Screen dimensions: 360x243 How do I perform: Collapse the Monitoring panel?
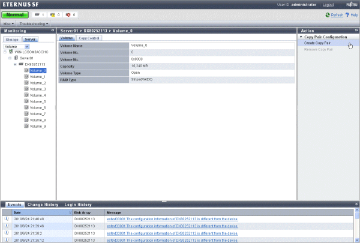point(53,31)
